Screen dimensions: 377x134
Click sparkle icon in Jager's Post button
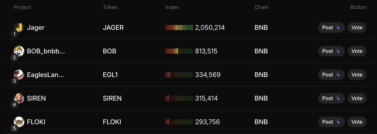tap(338, 28)
